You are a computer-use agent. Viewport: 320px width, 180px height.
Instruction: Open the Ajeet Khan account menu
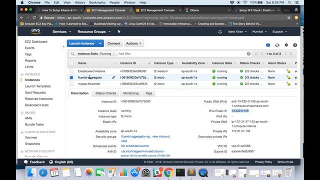[237, 31]
